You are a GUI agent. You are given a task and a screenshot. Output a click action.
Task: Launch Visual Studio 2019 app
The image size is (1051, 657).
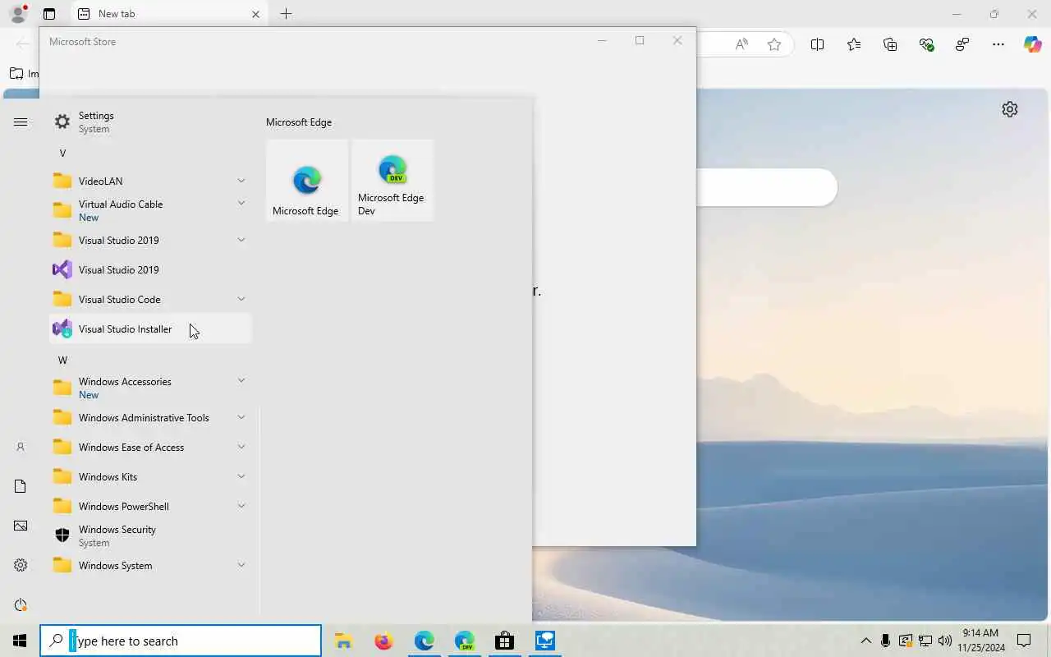[x=150, y=269]
